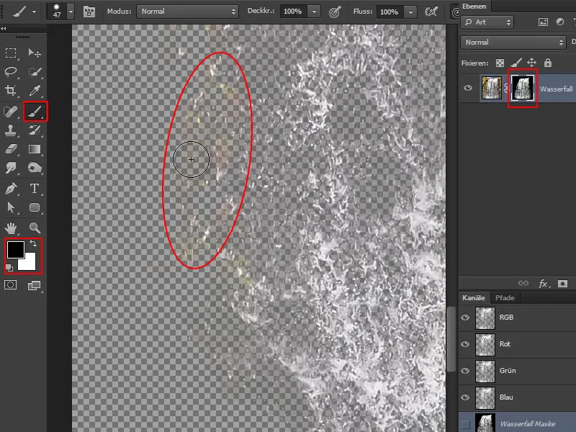Open the Deckkr. opacity slider dropdown

click(x=314, y=12)
